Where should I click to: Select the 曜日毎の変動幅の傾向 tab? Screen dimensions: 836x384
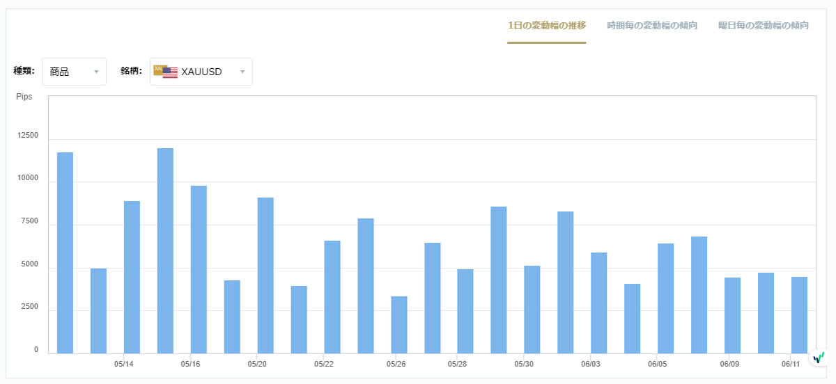pyautogui.click(x=764, y=25)
